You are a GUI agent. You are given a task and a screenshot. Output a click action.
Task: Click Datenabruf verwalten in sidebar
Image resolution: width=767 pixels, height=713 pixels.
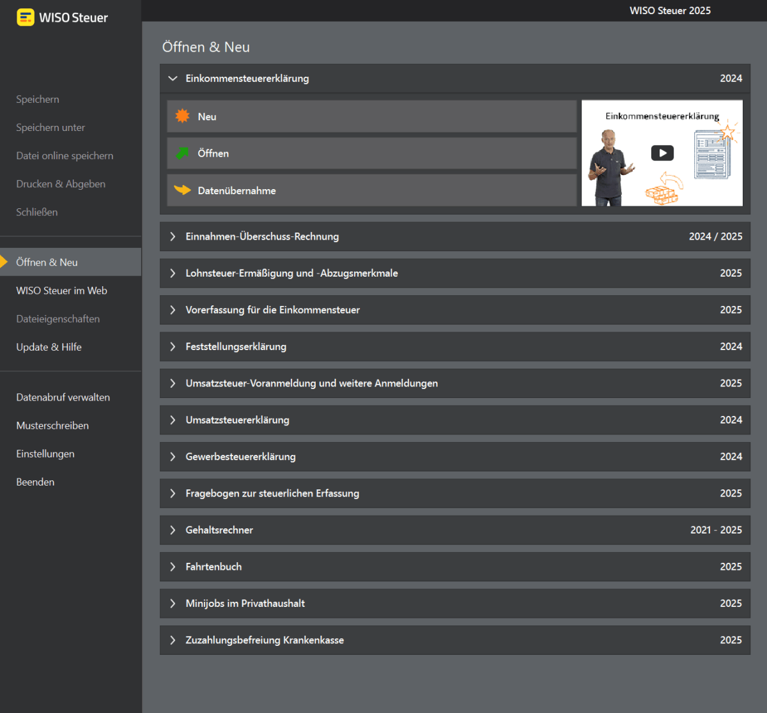click(63, 397)
